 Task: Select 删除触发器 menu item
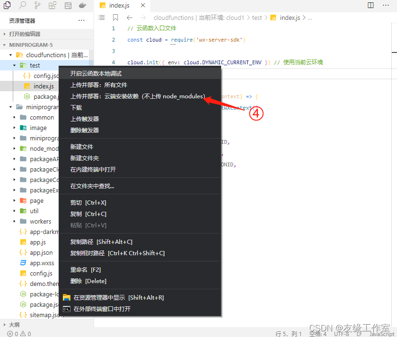140,130
